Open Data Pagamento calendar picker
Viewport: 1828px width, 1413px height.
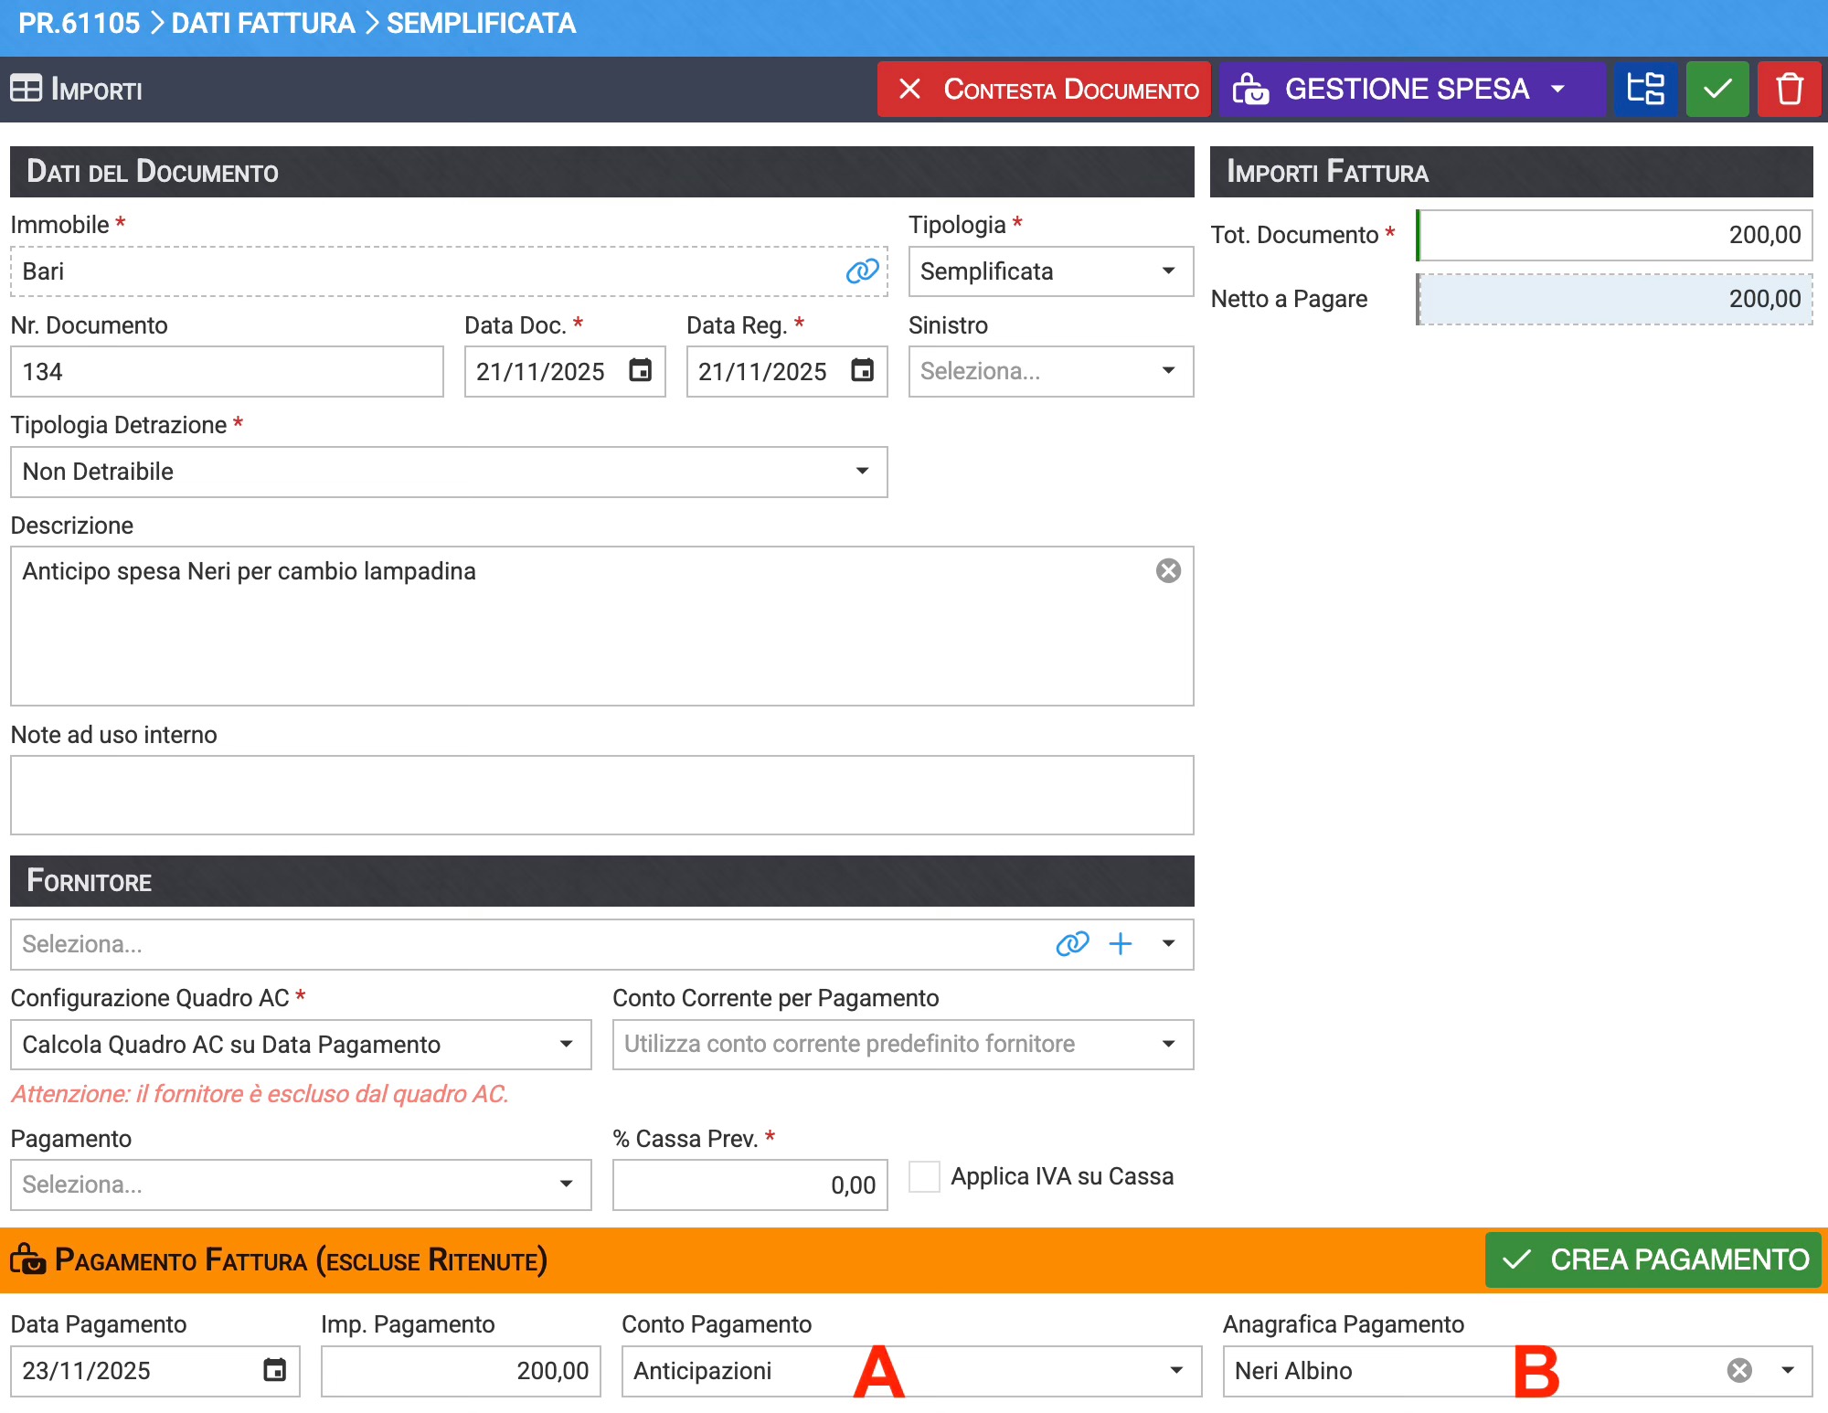tap(274, 1370)
